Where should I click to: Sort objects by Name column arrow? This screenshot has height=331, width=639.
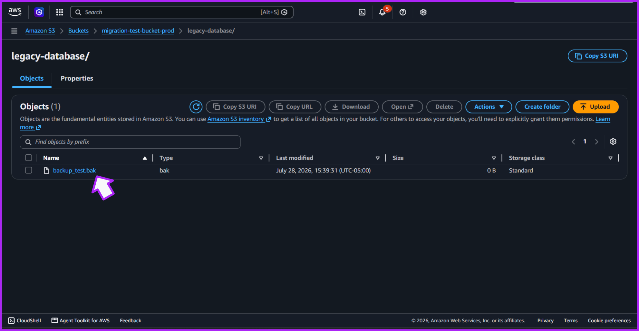[x=145, y=158]
